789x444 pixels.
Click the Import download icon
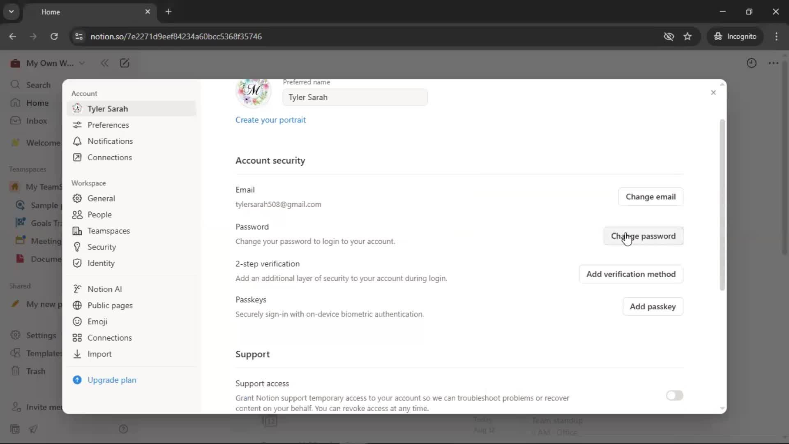(77, 354)
